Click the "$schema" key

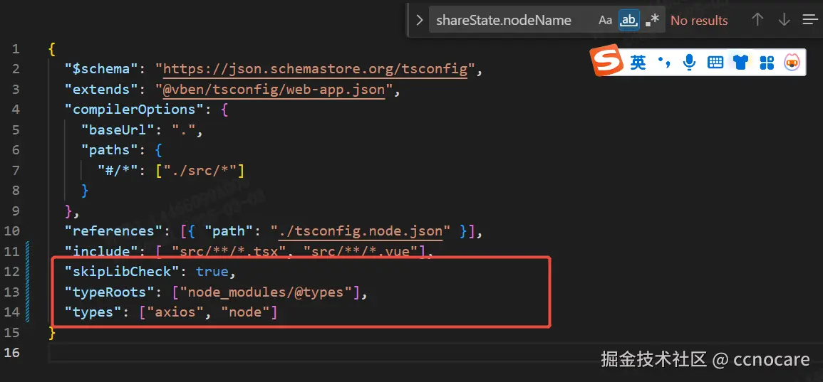[100, 69]
